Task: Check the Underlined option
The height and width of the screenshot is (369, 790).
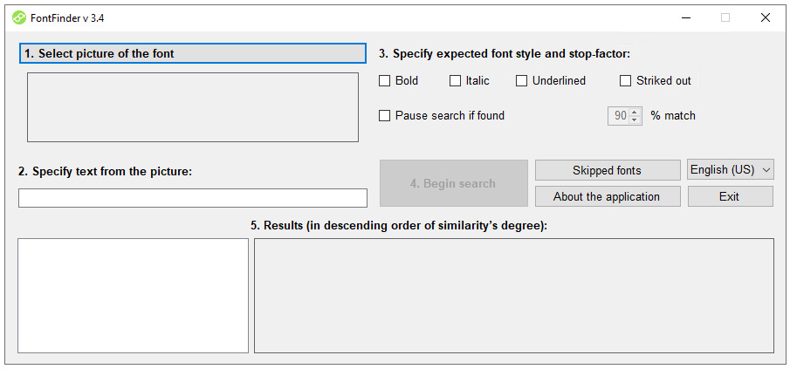Action: click(521, 80)
